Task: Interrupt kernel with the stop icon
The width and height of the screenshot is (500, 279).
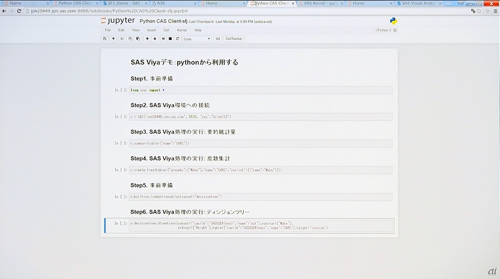Action: (x=170, y=39)
